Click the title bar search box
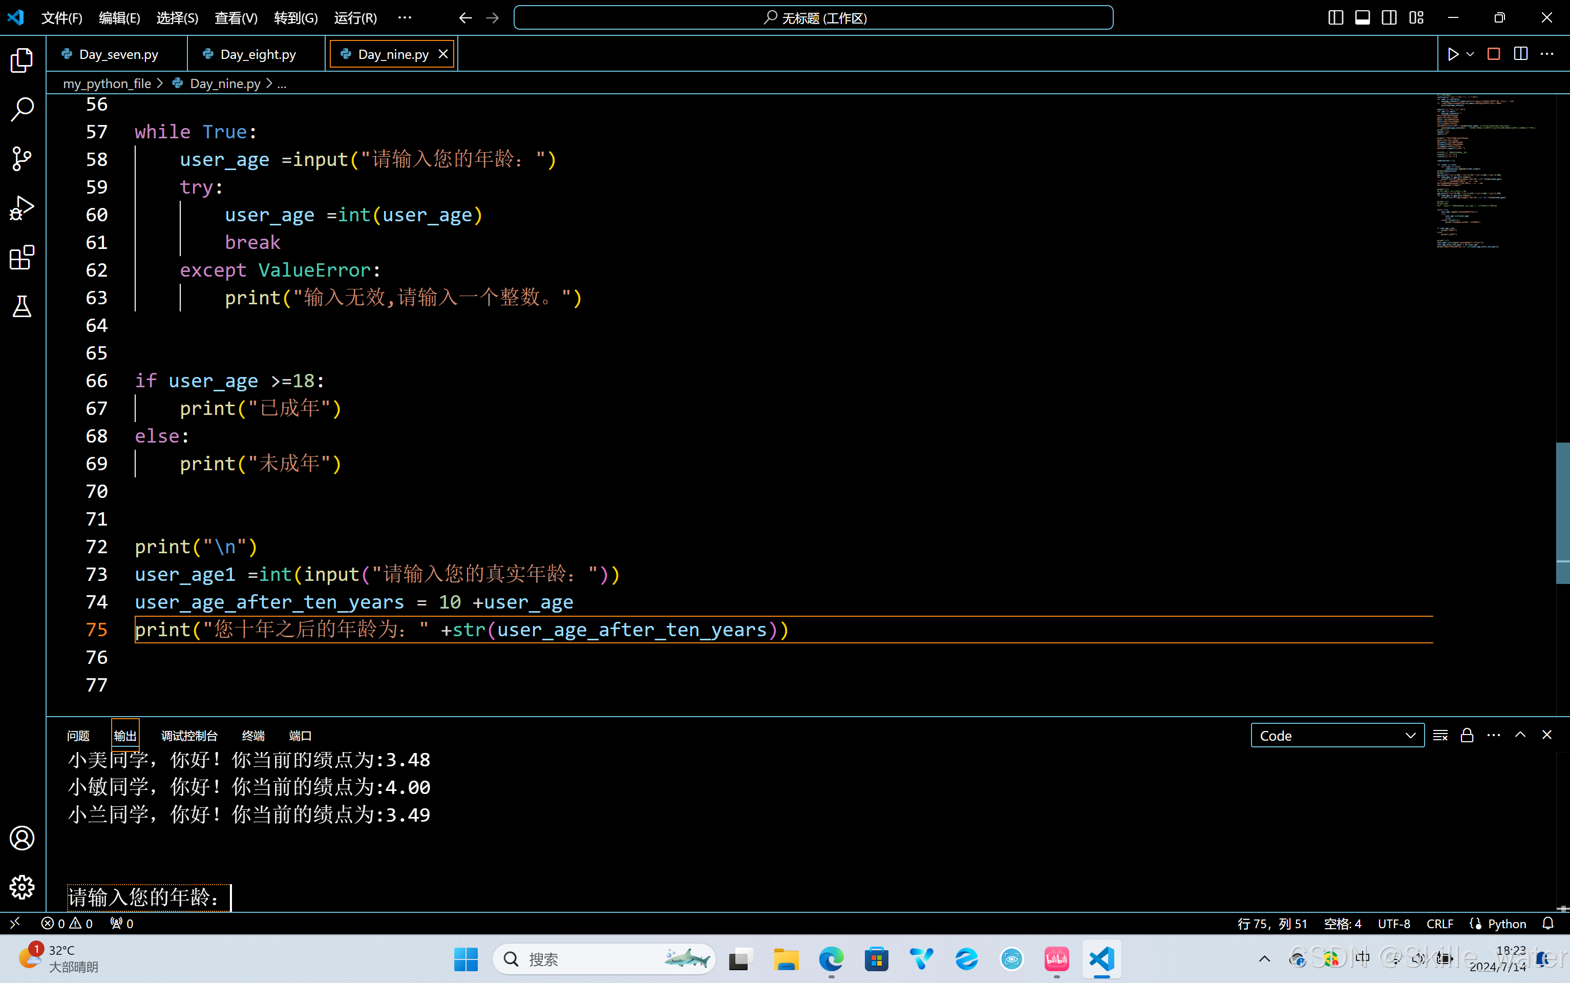 click(x=813, y=18)
